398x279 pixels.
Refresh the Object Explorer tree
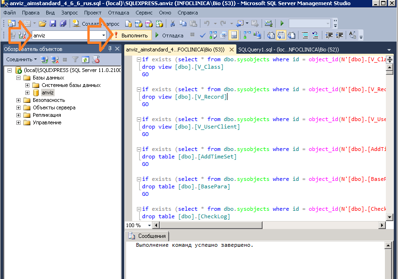click(x=85, y=60)
